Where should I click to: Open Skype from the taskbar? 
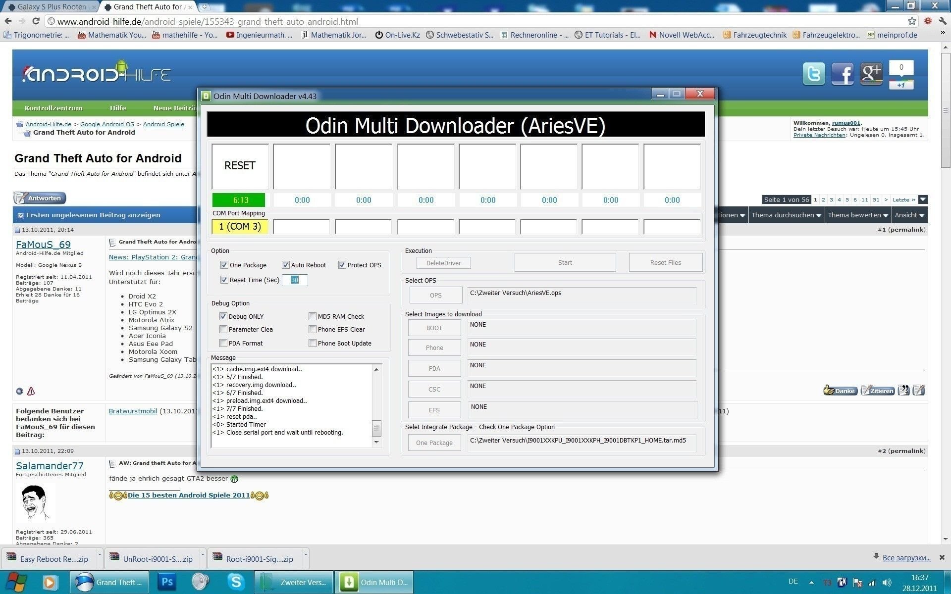[x=236, y=582]
